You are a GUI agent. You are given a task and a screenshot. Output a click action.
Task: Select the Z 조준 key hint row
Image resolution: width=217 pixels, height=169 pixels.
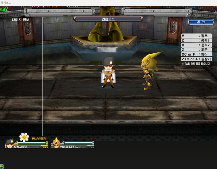click(196, 50)
